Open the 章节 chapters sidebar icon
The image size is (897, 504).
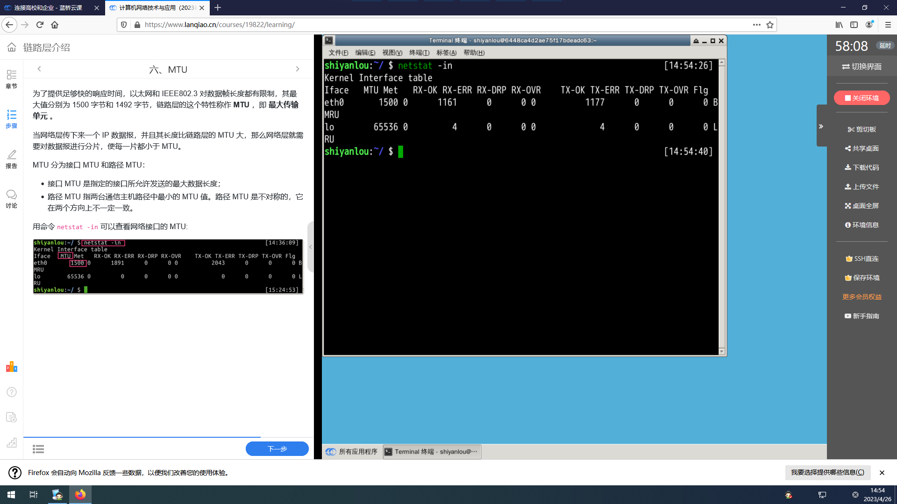tap(11, 79)
